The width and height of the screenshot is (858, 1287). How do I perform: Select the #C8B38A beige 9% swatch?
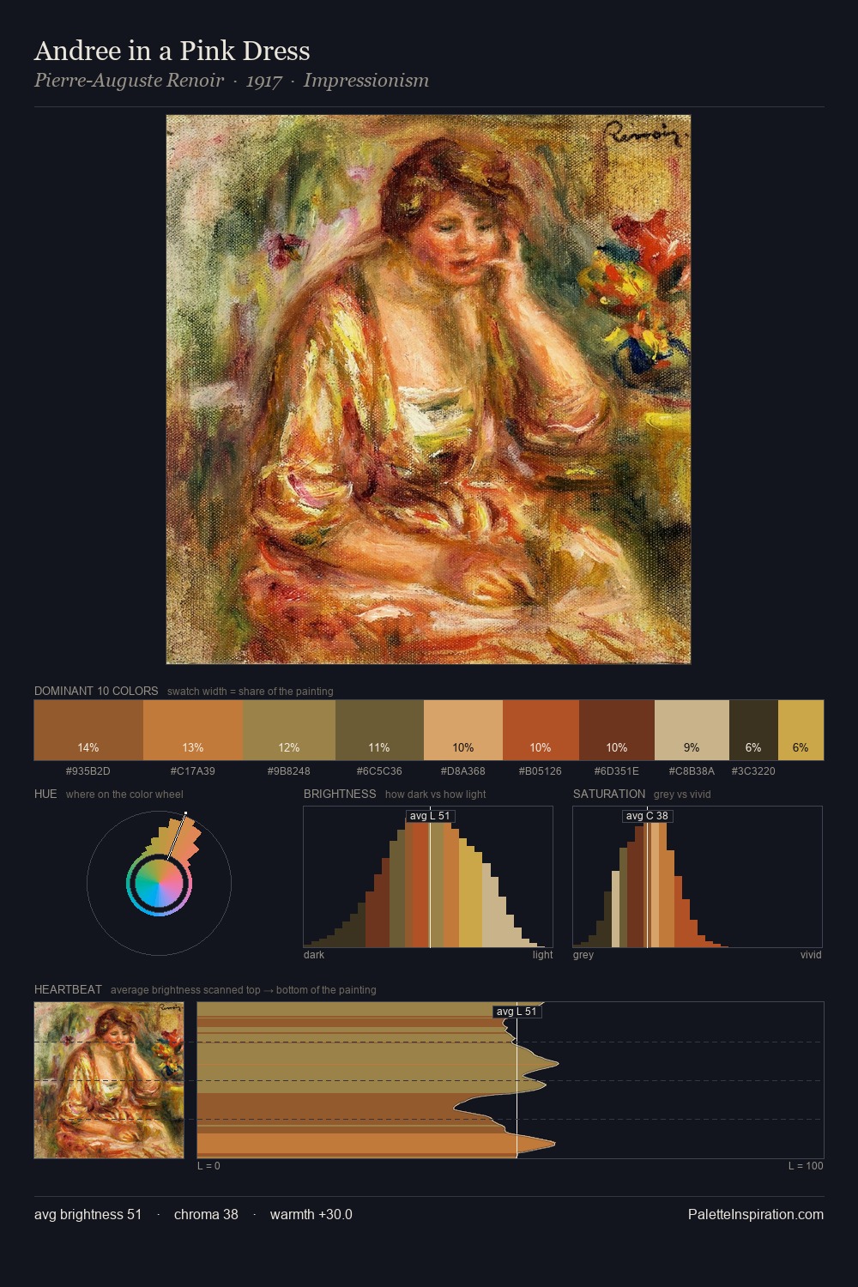[692, 730]
